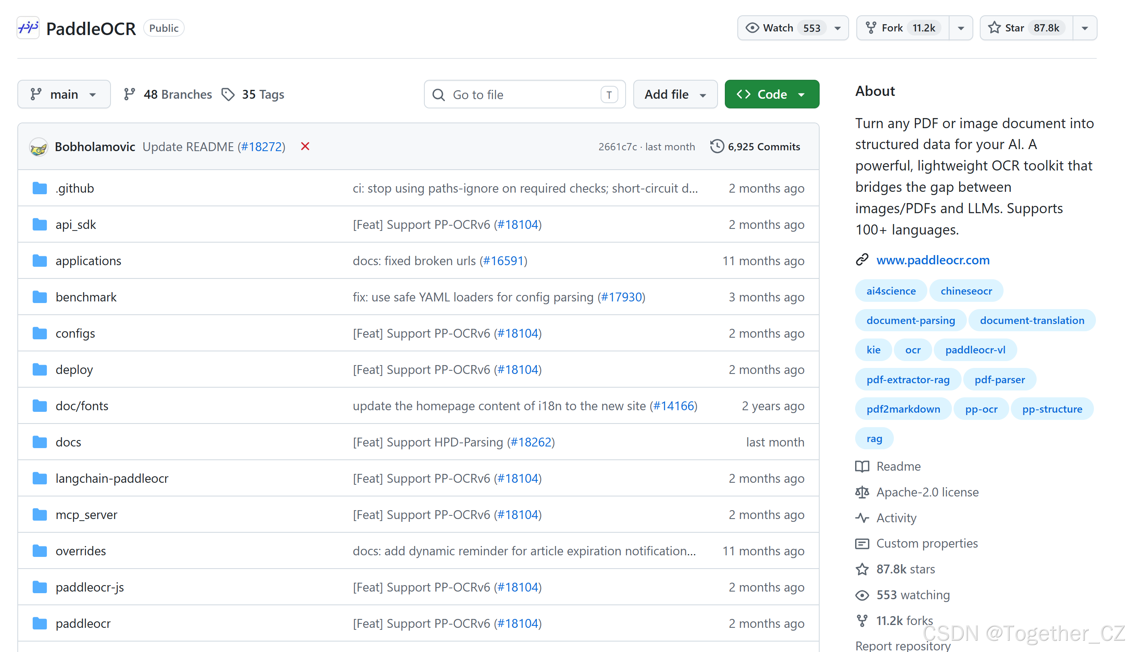Open the kie topic tag

point(873,350)
